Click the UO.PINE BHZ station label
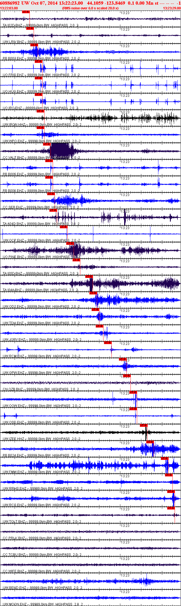This screenshot has height=606, width=181. (13, 257)
